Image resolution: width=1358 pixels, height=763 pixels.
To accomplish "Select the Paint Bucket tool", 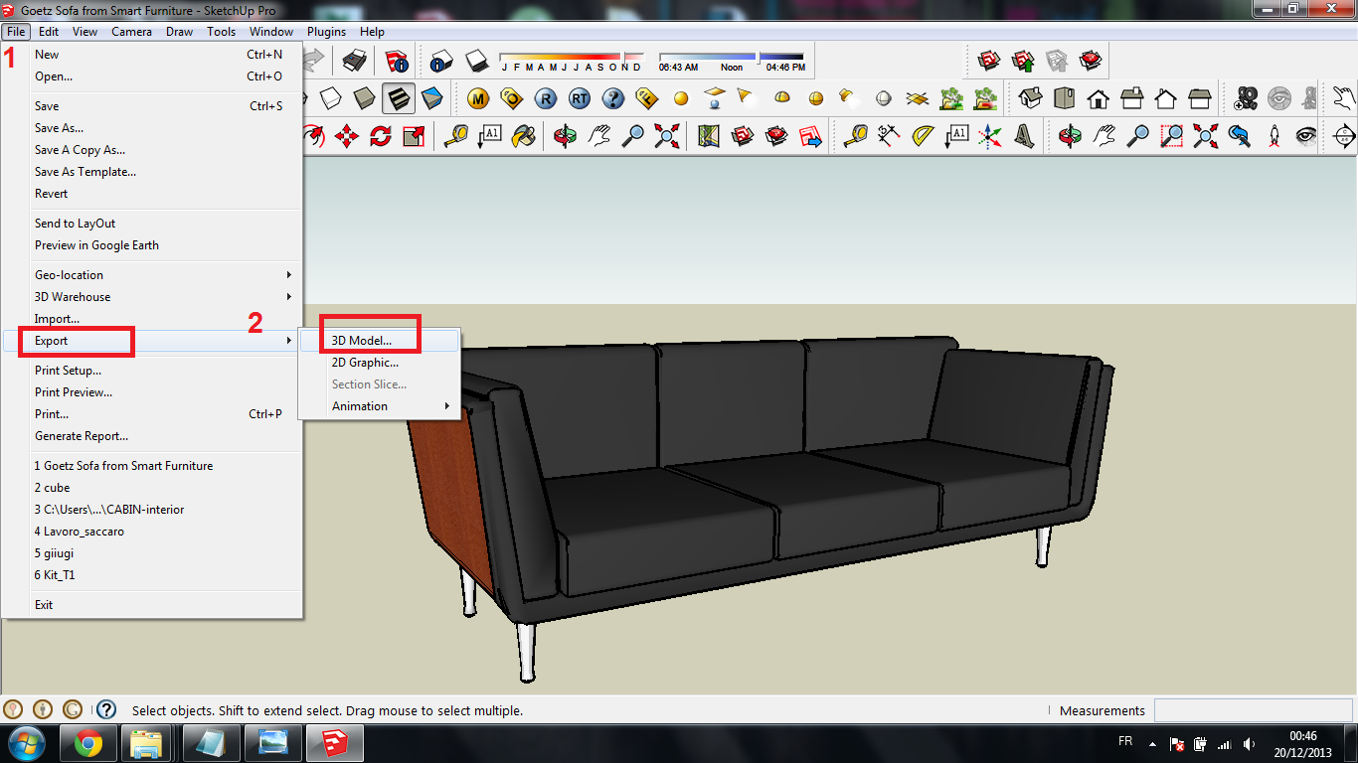I will [x=523, y=135].
